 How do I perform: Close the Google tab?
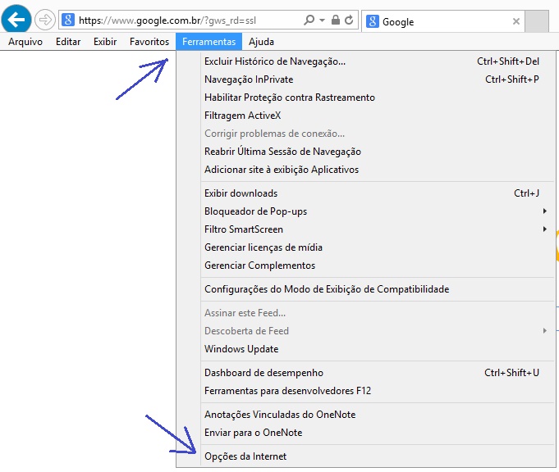[x=515, y=22]
